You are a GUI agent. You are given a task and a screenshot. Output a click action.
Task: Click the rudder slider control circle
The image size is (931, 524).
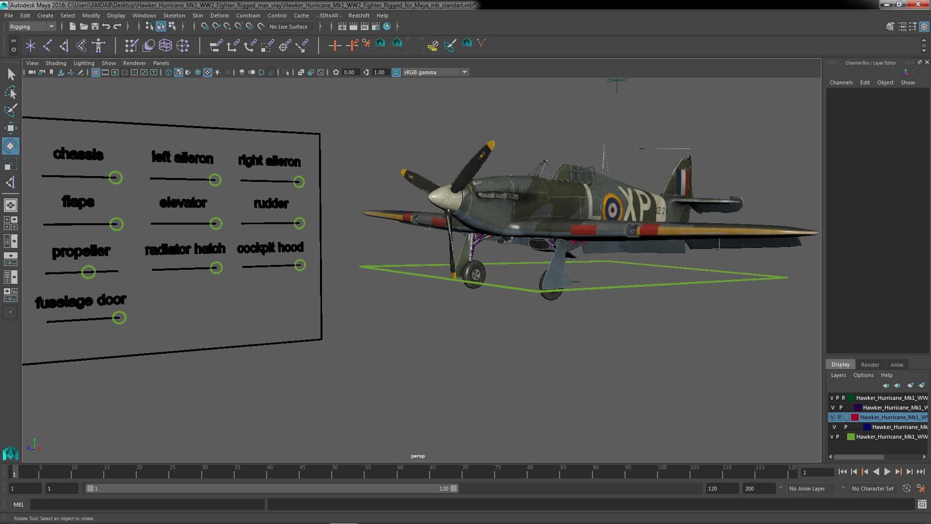point(299,223)
